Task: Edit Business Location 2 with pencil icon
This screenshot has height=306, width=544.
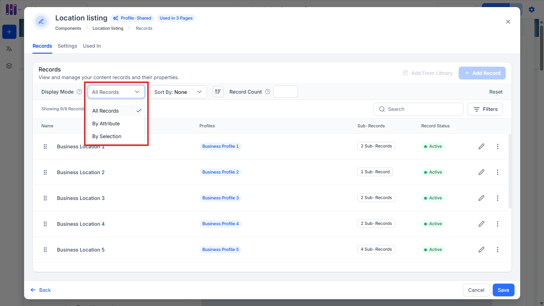Action: tap(481, 172)
